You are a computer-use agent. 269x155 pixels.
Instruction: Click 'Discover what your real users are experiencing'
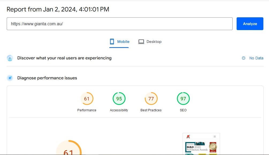[64, 58]
